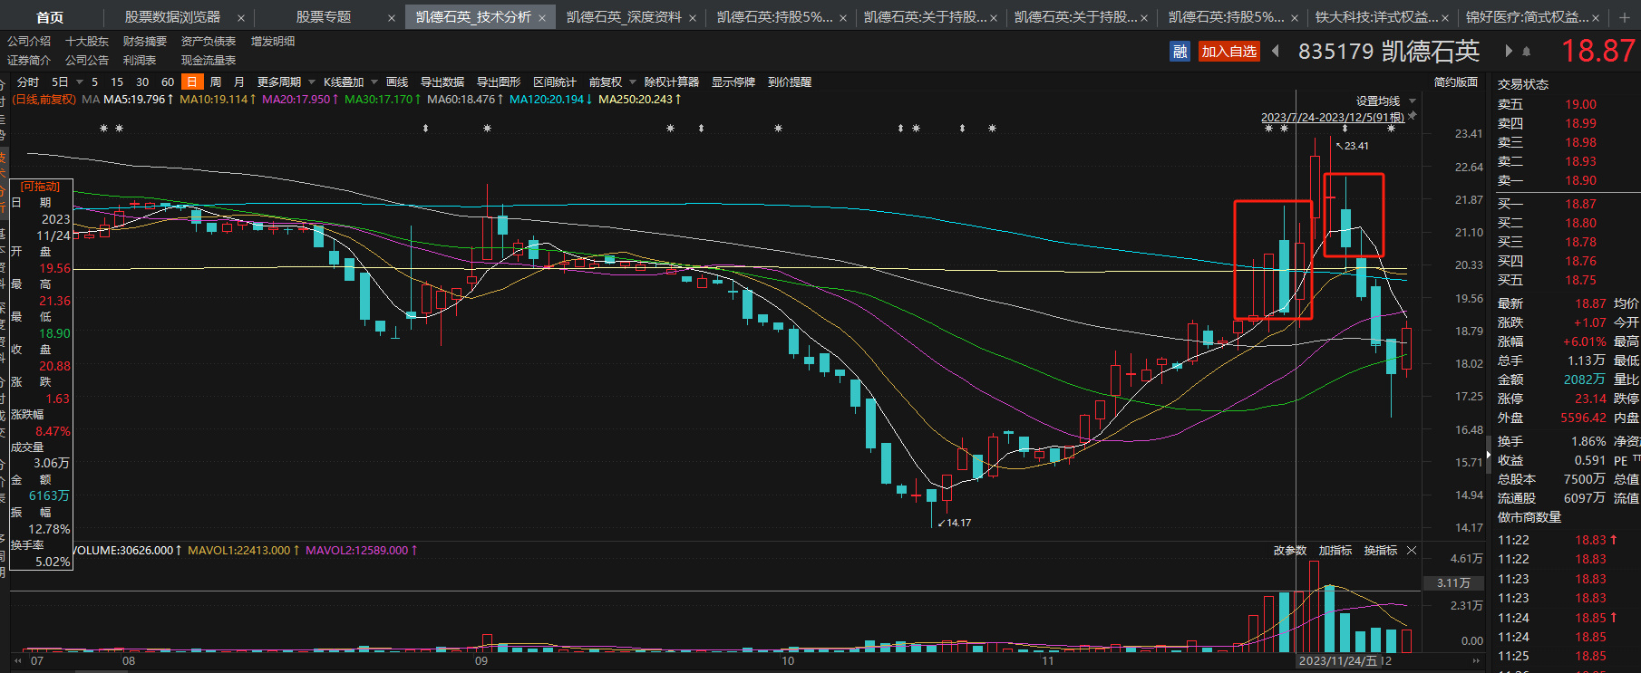The image size is (1641, 673).
Task: Switch to 铁大科技:详式权益 tab
Action: pyautogui.click(x=1376, y=17)
